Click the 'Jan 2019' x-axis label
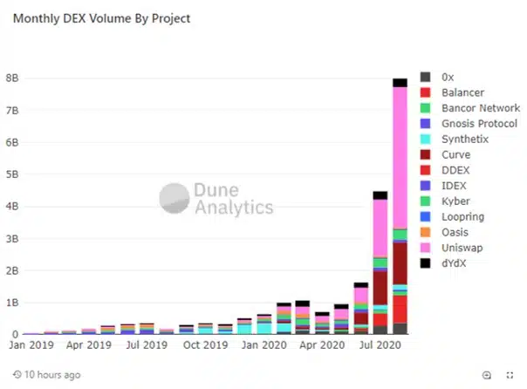This screenshot has height=389, width=527. pos(31,345)
